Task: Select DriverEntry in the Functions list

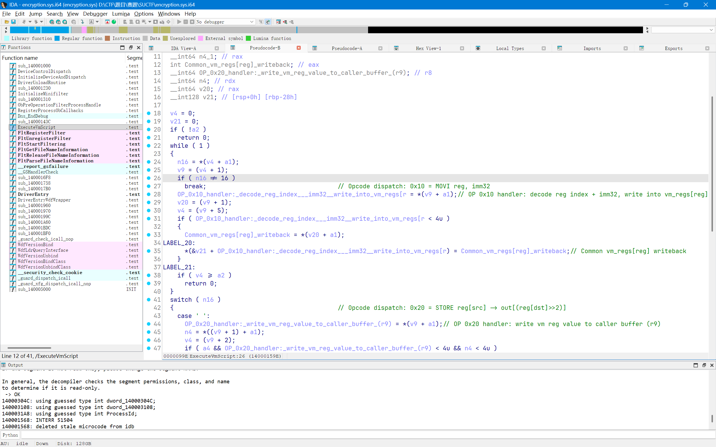Action: [x=33, y=194]
